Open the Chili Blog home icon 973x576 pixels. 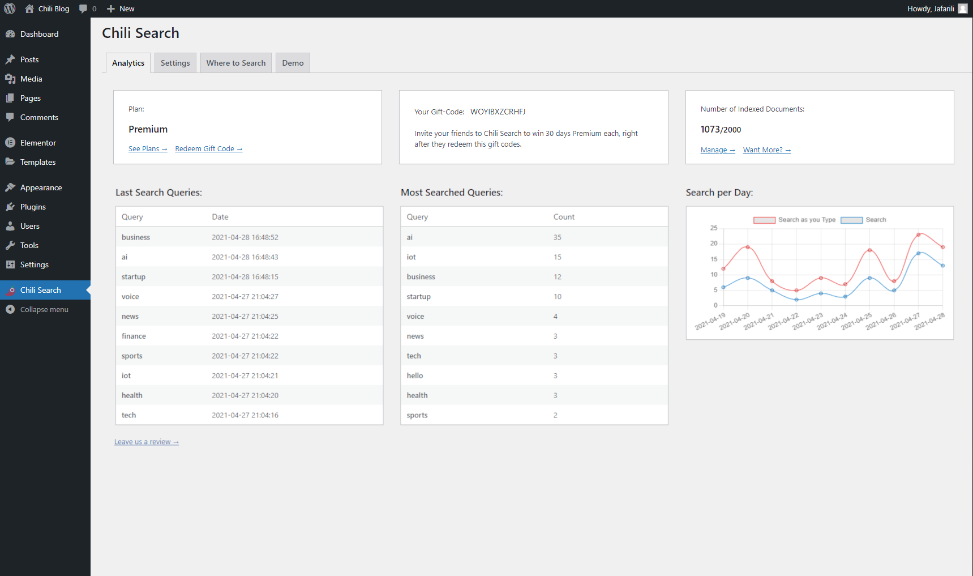pyautogui.click(x=29, y=8)
